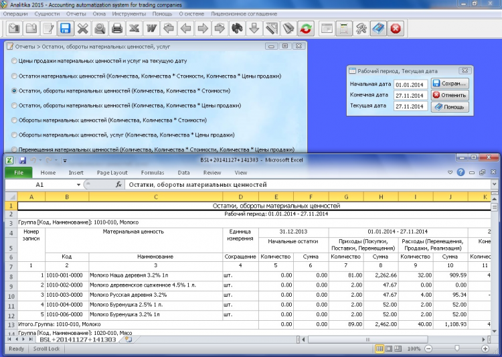Click the Excel export icon in the toolbar
The image size is (502, 357).
pyautogui.click(x=134, y=28)
